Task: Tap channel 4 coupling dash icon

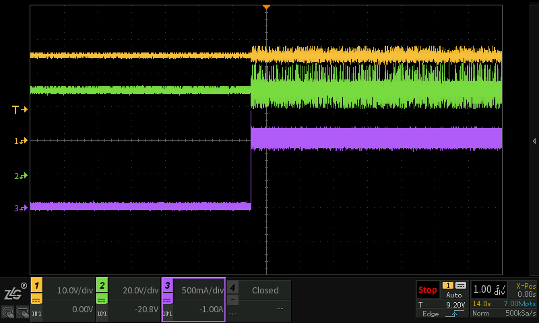Action: click(232, 299)
